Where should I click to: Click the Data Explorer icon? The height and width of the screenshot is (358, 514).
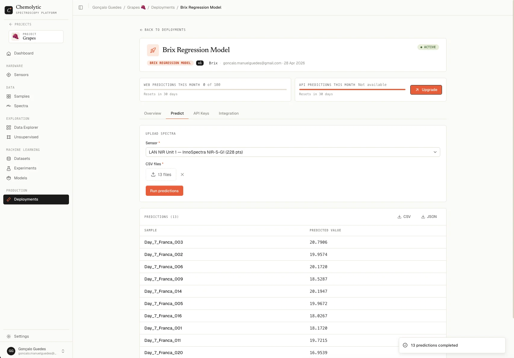coord(9,128)
